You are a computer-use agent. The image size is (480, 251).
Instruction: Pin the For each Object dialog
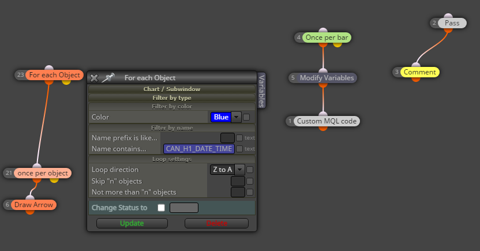coord(108,78)
